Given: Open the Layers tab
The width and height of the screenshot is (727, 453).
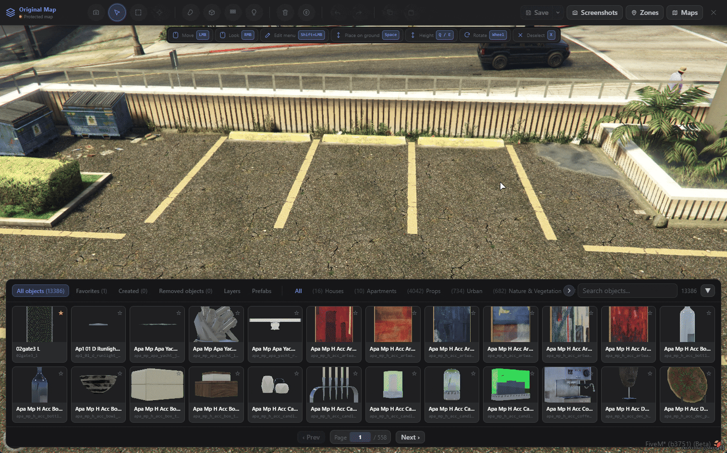Looking at the screenshot, I should 232,291.
